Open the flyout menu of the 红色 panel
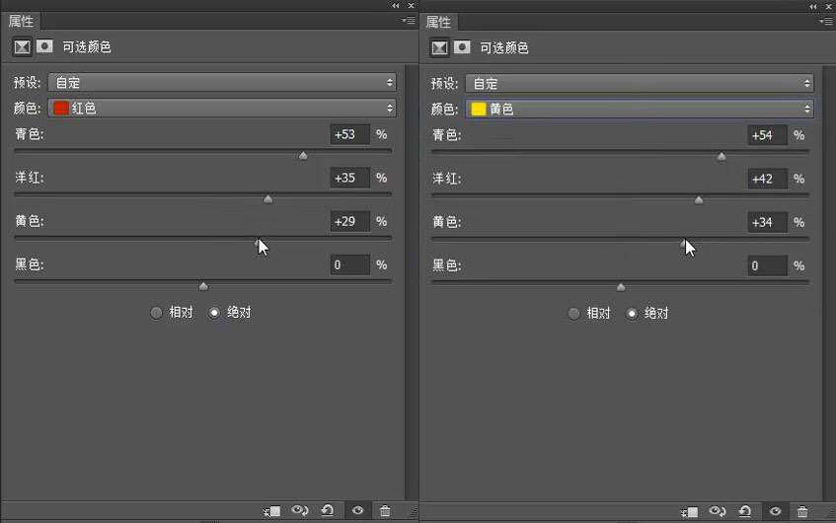 [x=408, y=21]
